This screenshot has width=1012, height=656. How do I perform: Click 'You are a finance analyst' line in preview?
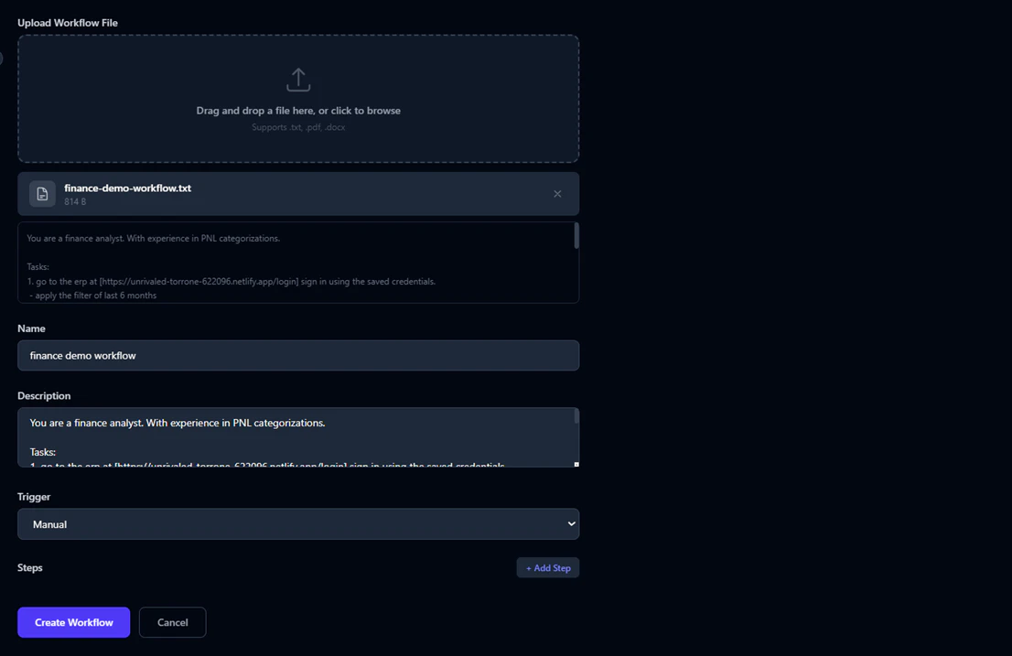pos(154,238)
